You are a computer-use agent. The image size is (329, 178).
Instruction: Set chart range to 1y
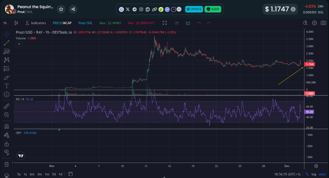coord(25,174)
